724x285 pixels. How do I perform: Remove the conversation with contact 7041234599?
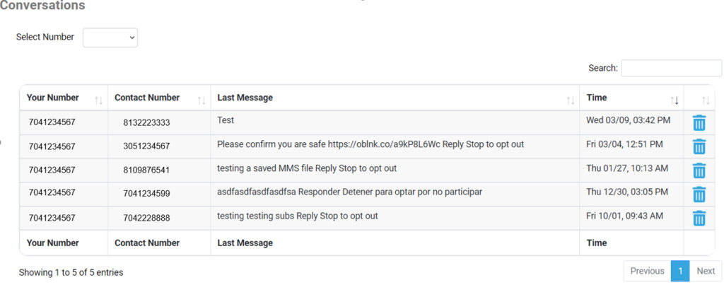click(699, 194)
